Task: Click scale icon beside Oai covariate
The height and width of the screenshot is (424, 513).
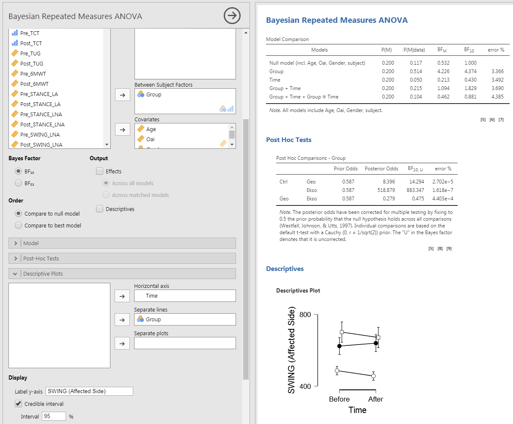Action: (141, 139)
